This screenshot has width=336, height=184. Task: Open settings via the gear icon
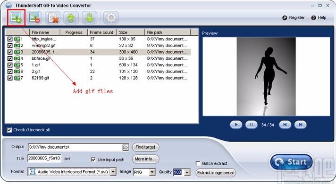(x=111, y=18)
